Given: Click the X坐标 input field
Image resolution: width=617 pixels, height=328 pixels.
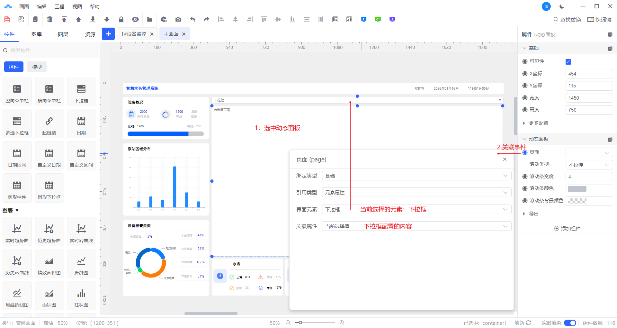Looking at the screenshot, I should click(x=589, y=74).
